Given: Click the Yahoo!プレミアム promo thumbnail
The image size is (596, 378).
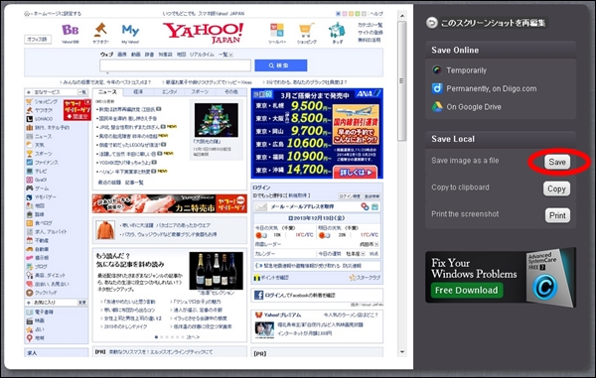Looking at the screenshot, I should (264, 330).
